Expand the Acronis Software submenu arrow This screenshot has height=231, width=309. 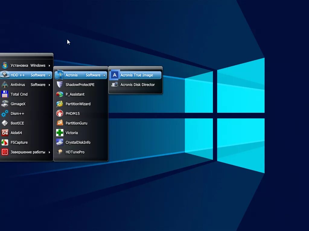coord(104,75)
